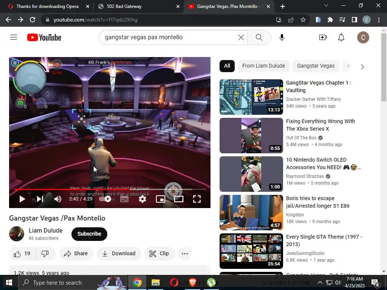387x290 pixels.
Task: Open Windows notification center
Action: pyautogui.click(x=375, y=282)
